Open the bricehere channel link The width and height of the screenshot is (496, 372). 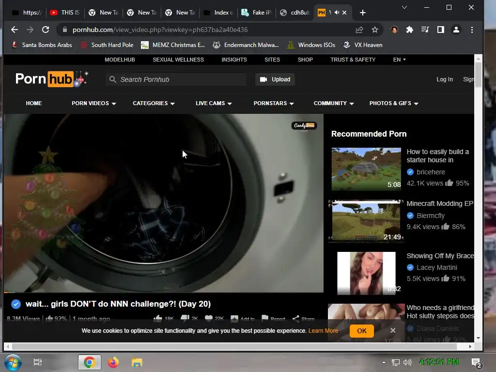(431, 172)
